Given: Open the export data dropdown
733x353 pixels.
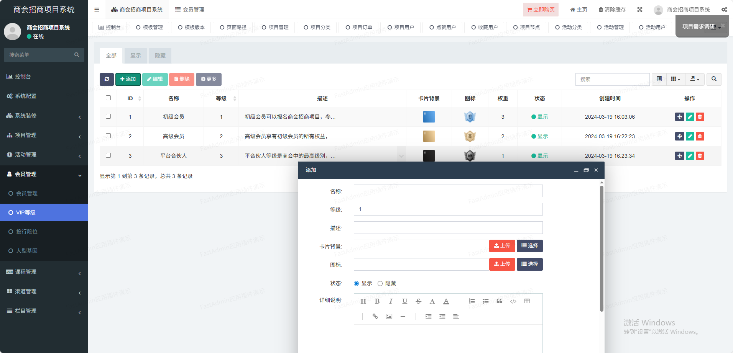Looking at the screenshot, I should [695, 79].
